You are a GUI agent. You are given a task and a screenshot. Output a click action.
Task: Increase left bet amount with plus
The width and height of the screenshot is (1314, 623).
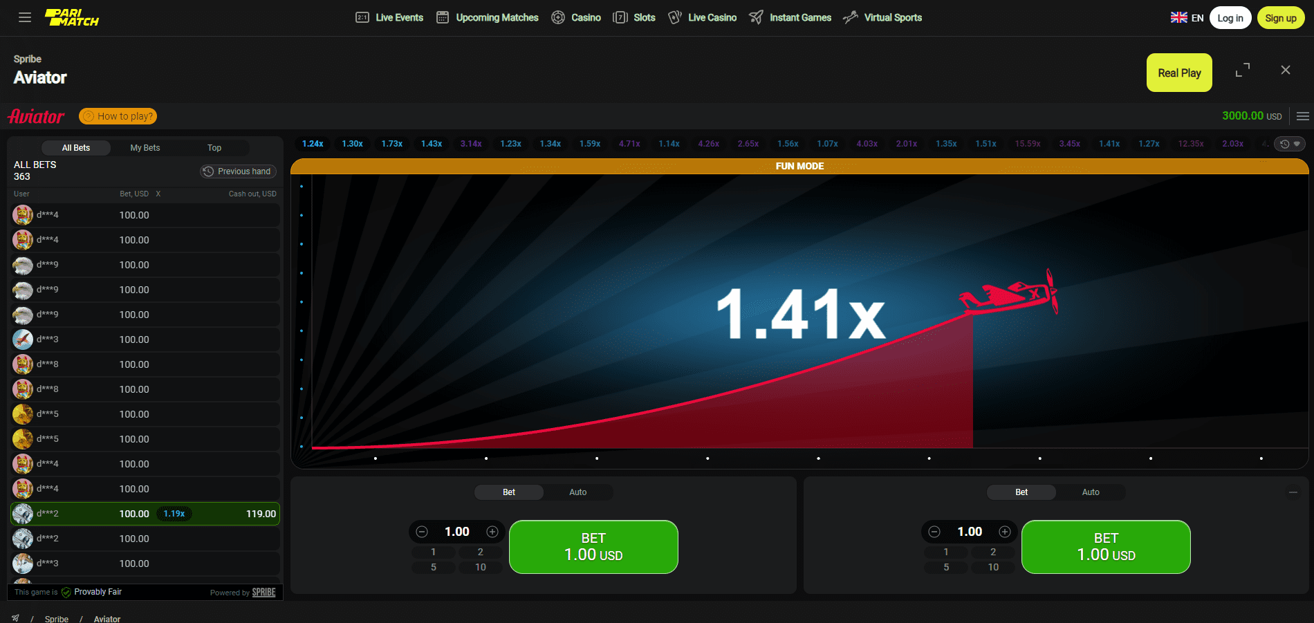[492, 532]
